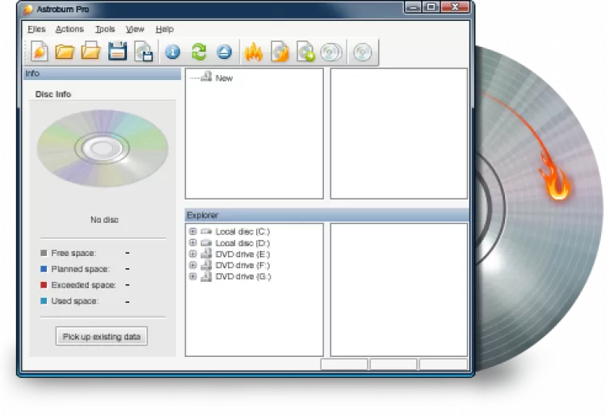Click the red Exceeded space swatch
The image size is (606, 416).
[44, 285]
